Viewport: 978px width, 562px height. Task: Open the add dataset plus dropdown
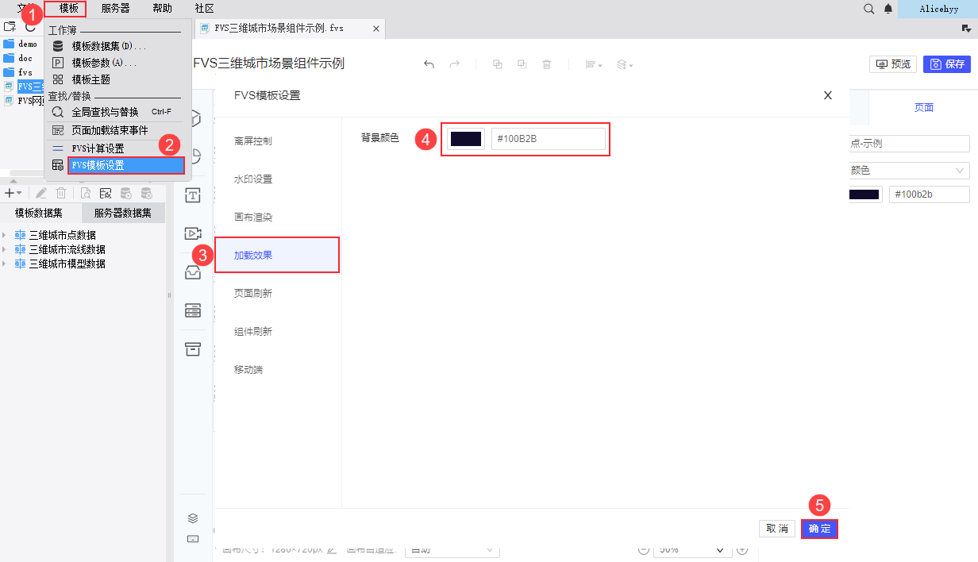tap(13, 193)
